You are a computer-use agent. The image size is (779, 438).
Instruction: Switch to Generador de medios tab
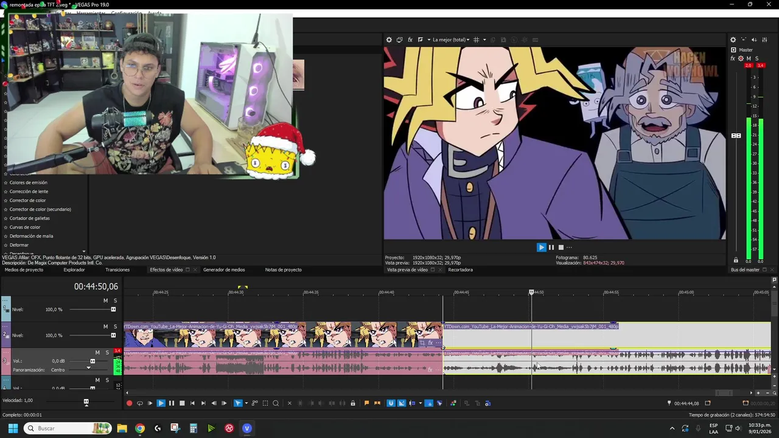[x=224, y=269]
